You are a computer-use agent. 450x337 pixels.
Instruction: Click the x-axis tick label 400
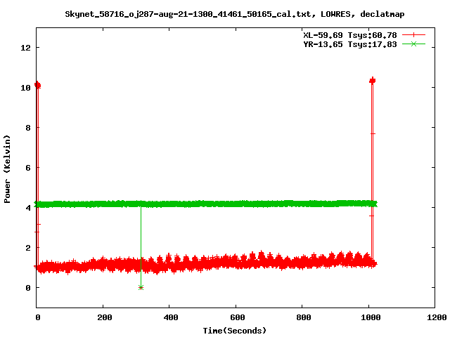[171, 317]
